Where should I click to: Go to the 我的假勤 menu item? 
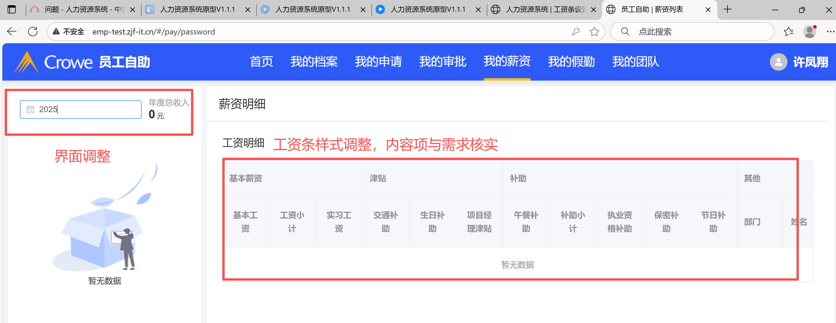coord(571,61)
